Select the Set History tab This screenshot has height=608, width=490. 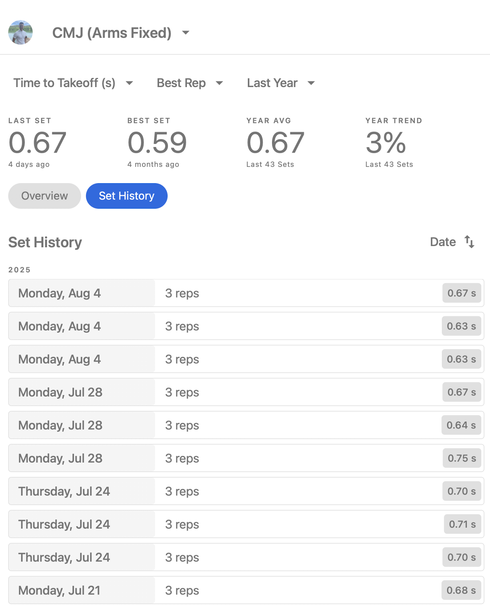(x=126, y=196)
